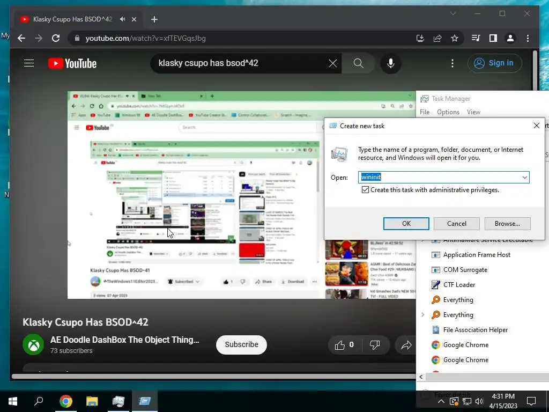Close the Create new task dialog

pos(536,126)
